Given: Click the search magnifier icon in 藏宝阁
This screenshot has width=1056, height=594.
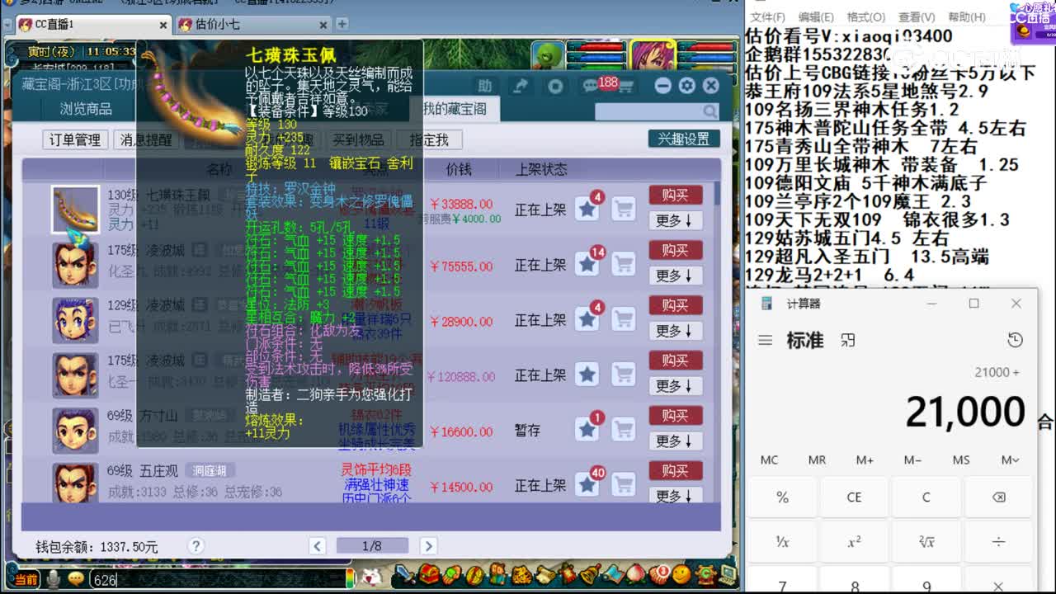Looking at the screenshot, I should tap(710, 111).
